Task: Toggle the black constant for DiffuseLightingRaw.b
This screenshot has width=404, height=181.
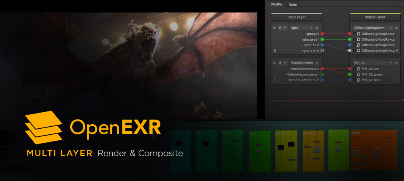Action: pos(355,45)
